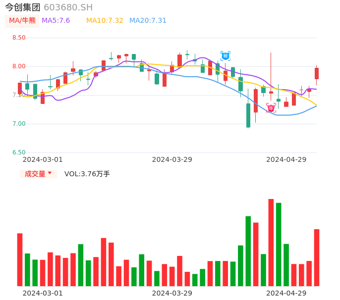Click the first red volume bar on the left

click(20, 259)
